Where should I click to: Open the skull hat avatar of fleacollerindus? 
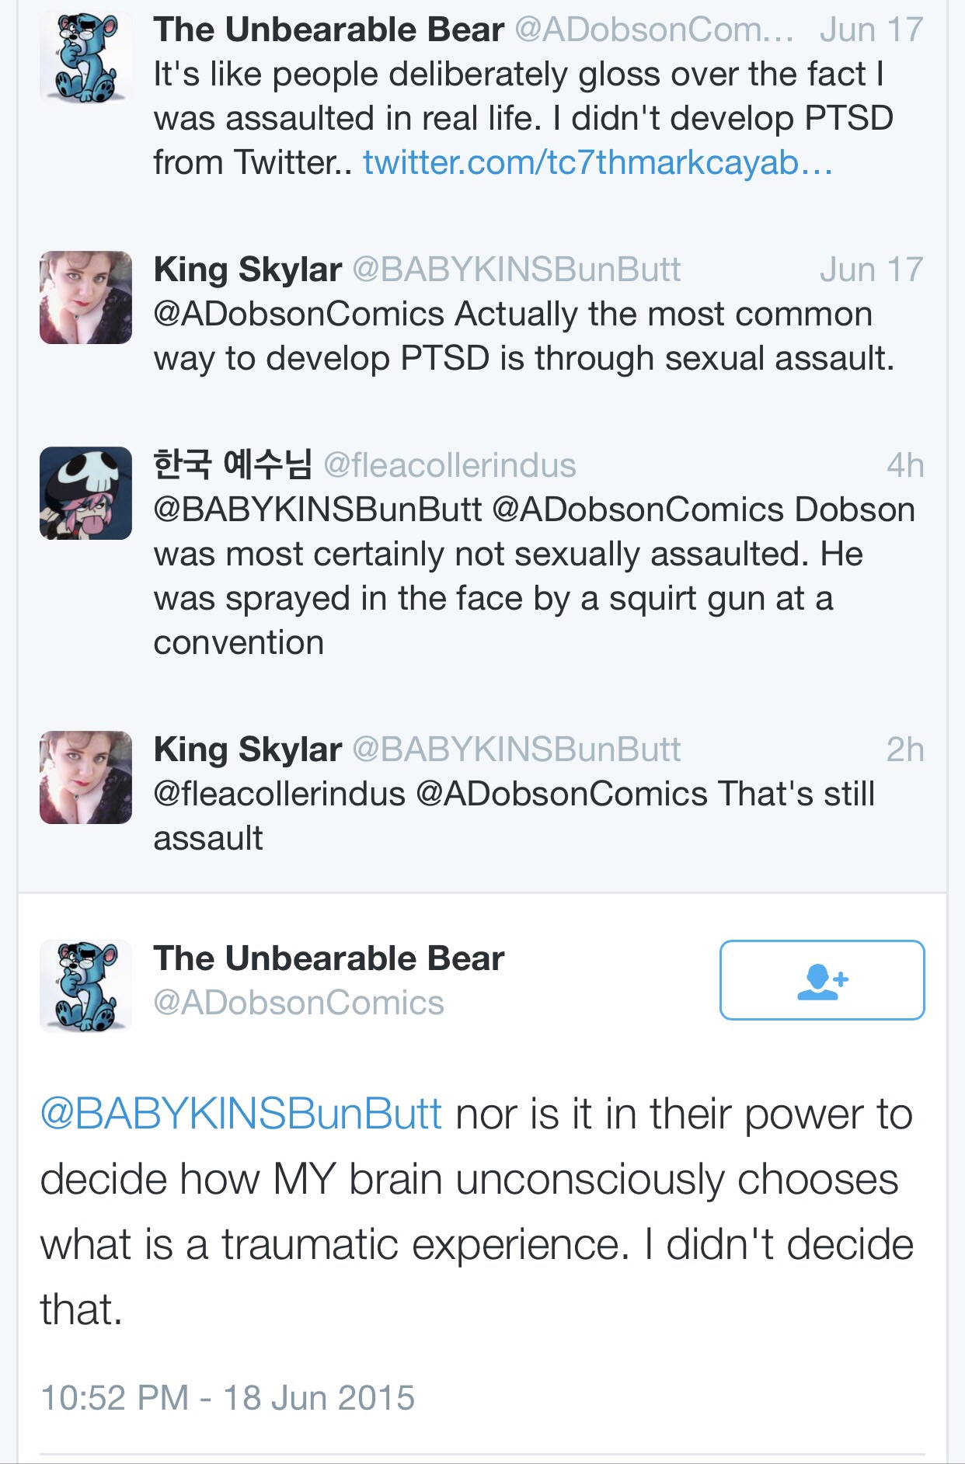(85, 493)
